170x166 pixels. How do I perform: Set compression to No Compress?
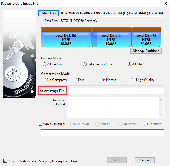pyautogui.click(x=45, y=80)
